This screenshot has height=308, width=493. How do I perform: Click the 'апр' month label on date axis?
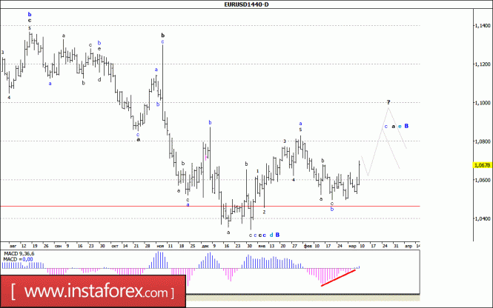click(x=408, y=246)
